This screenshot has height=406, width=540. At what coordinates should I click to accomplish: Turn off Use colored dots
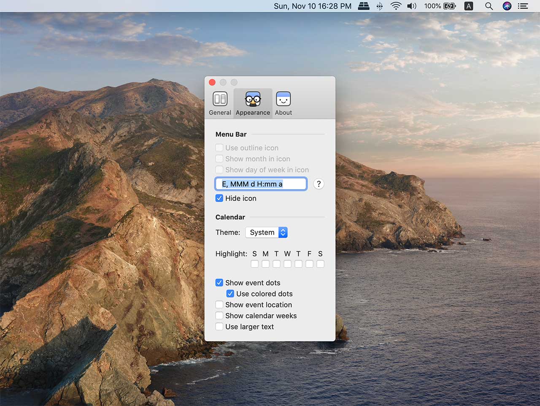(230, 294)
